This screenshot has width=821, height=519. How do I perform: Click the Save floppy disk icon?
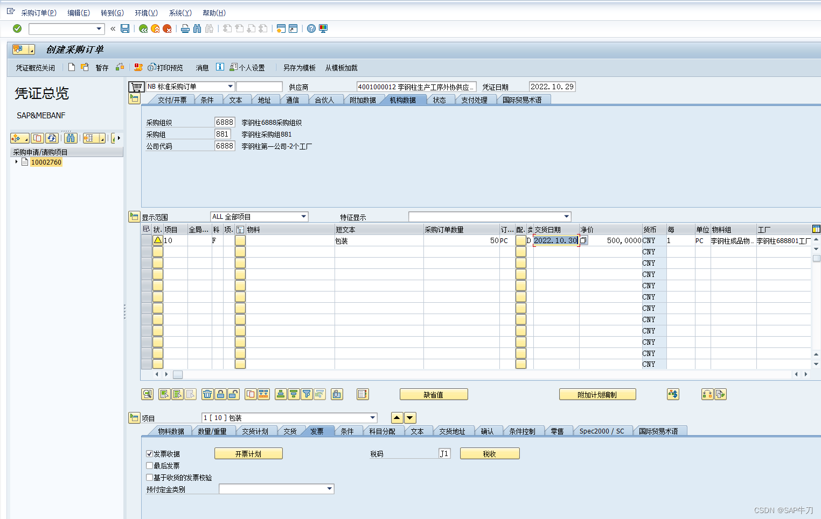[x=125, y=29]
